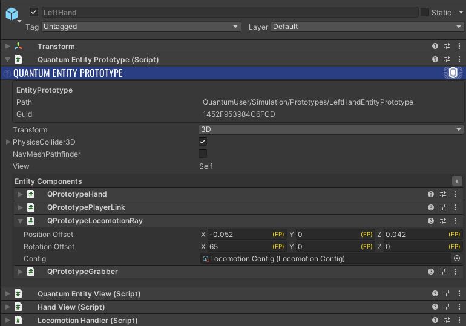The image size is (466, 326).
Task: Edit Rotation Offset X field 65
Action: pyautogui.click(x=247, y=247)
